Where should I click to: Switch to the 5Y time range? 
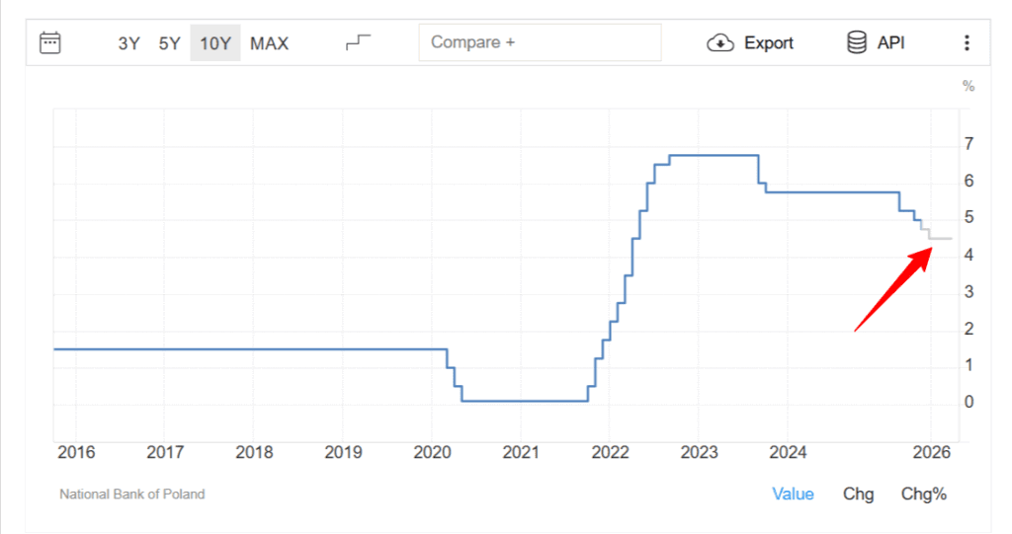click(170, 43)
